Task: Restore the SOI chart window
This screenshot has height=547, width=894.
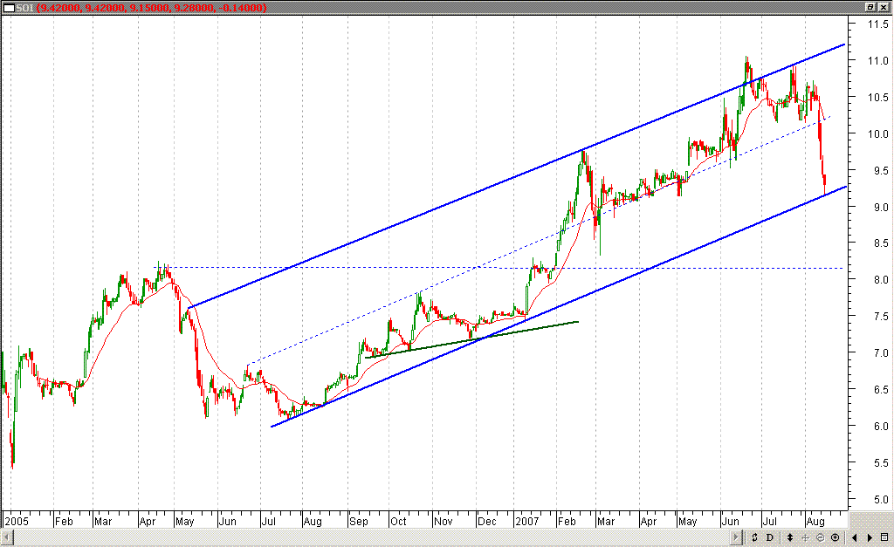Action: click(x=870, y=7)
